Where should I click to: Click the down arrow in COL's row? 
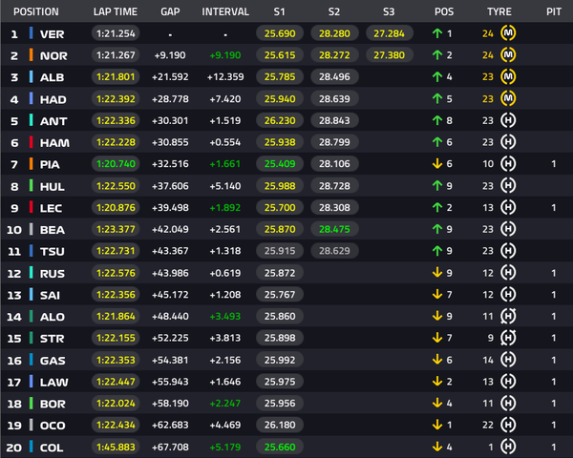pos(437,447)
